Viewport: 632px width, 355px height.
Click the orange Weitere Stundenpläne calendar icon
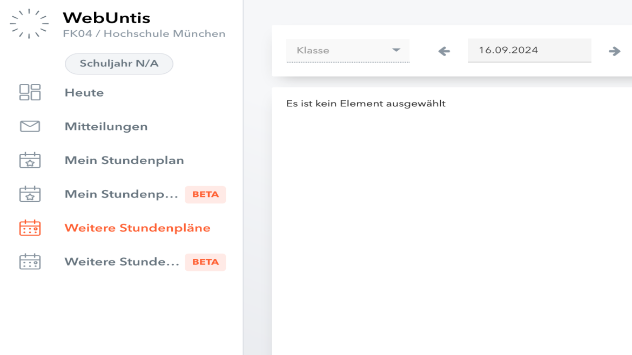tap(30, 228)
